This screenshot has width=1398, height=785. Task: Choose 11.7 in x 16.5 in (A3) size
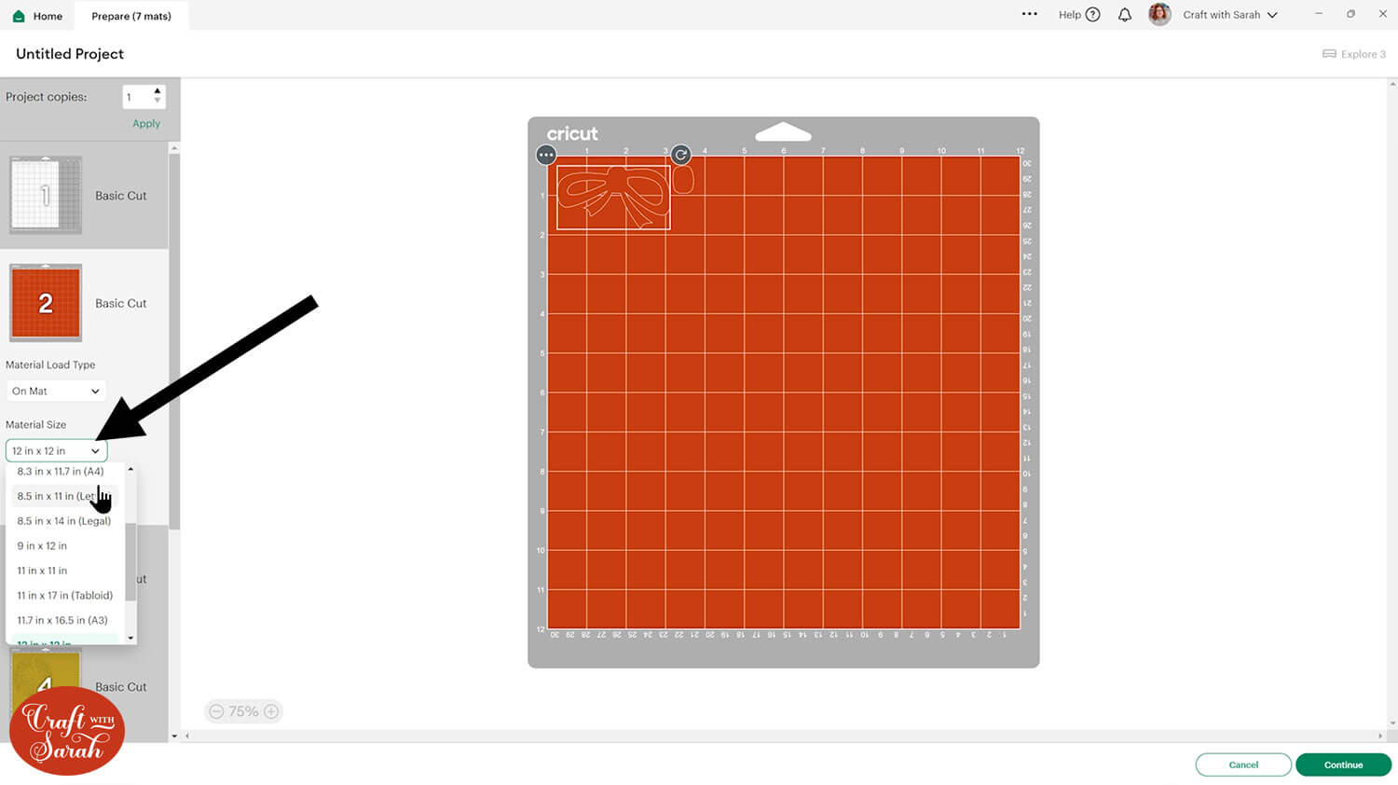(x=62, y=621)
